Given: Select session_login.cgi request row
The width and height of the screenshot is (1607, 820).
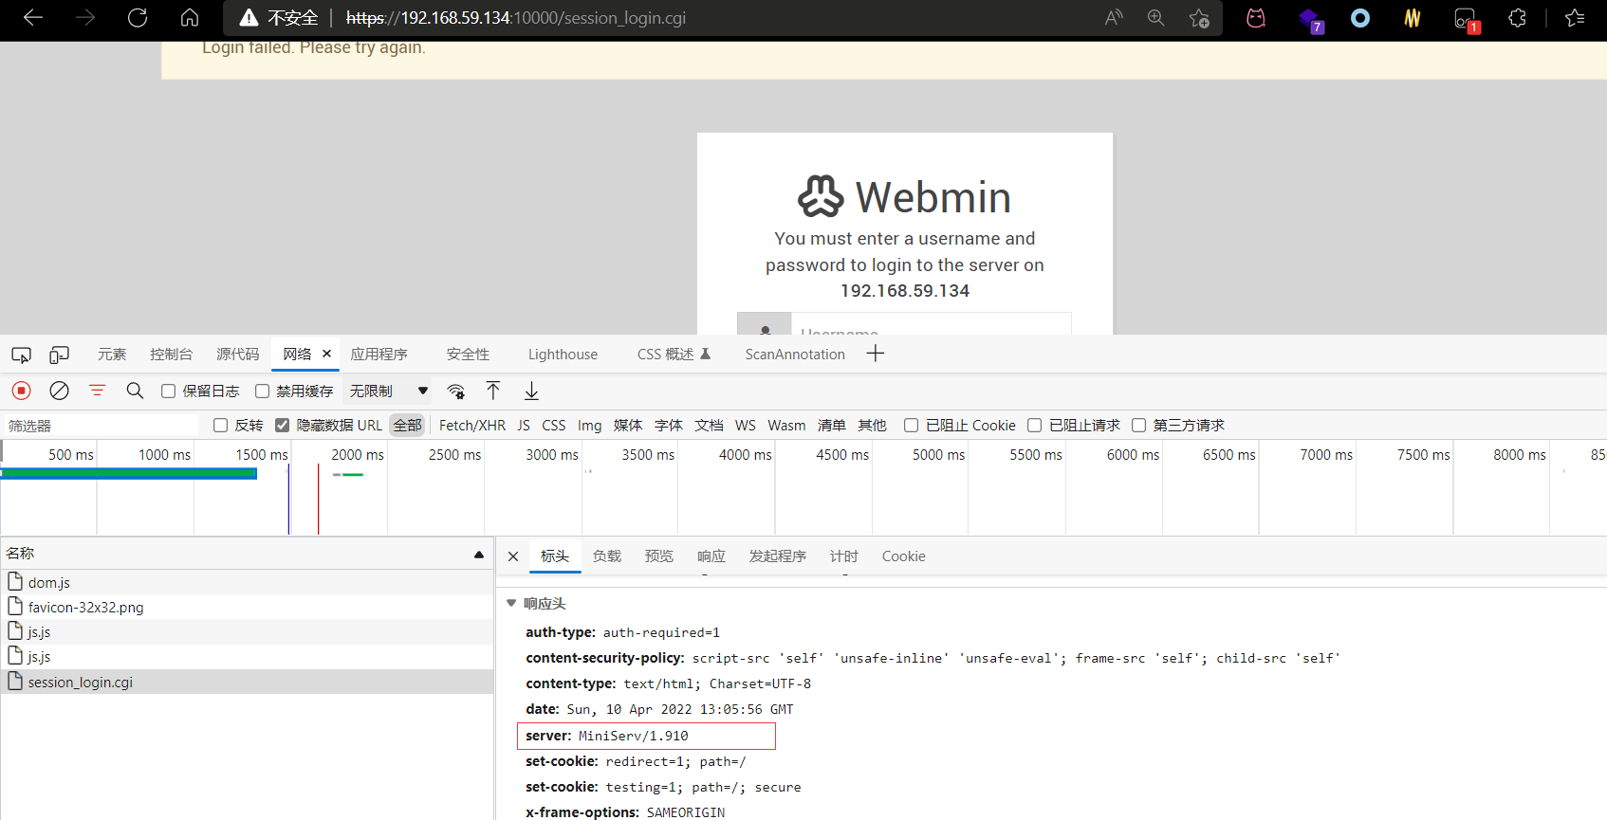Looking at the screenshot, I should [x=247, y=682].
